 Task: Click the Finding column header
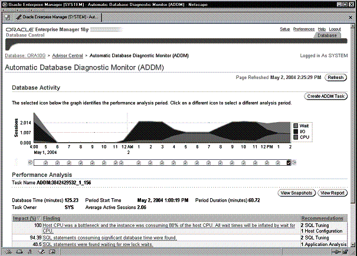tap(51, 218)
